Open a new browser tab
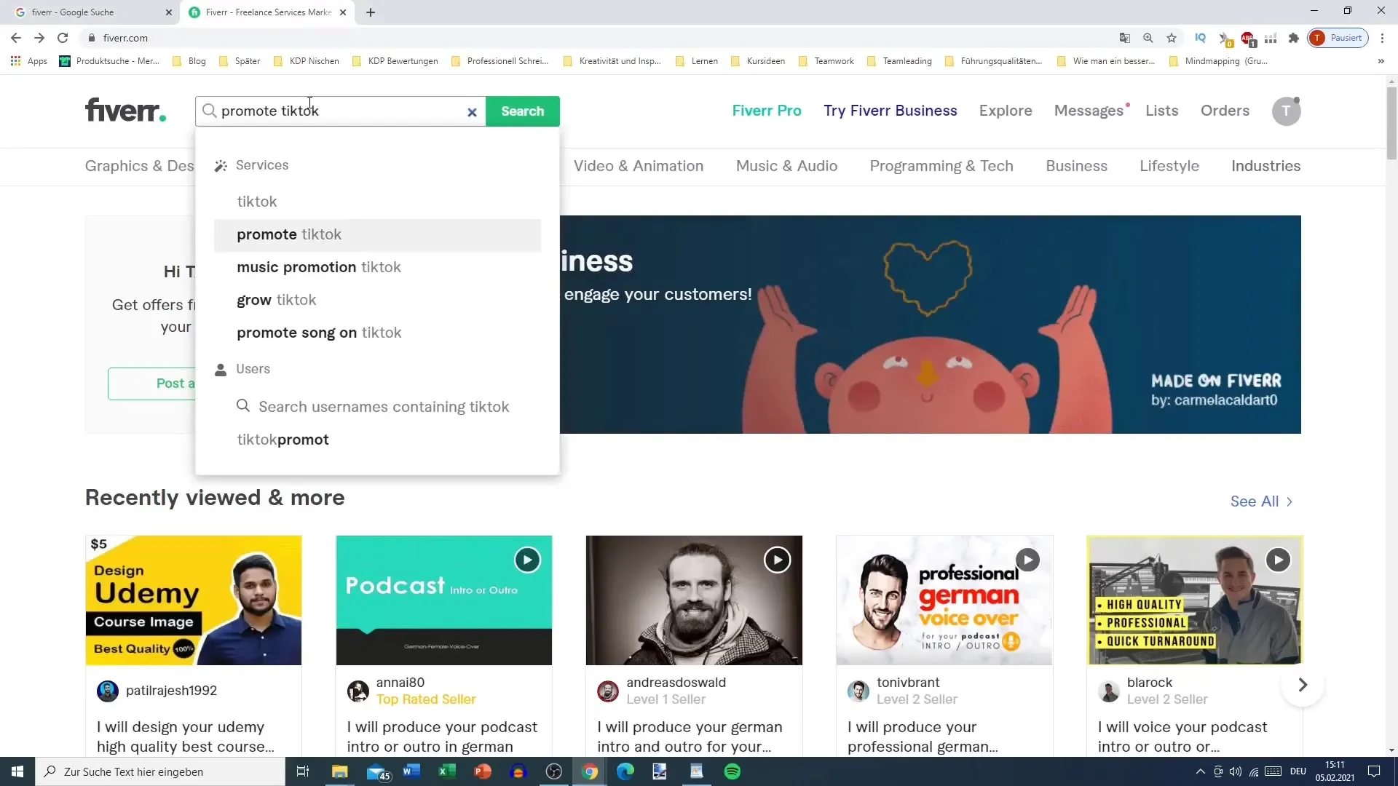Viewport: 1398px width, 786px height. pyautogui.click(x=371, y=12)
